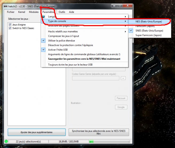The height and width of the screenshot is (148, 175).
Task: Click Sauvegarder les paramètres vers la NES/SNES Mini
Action: pyautogui.click(x=85, y=59)
